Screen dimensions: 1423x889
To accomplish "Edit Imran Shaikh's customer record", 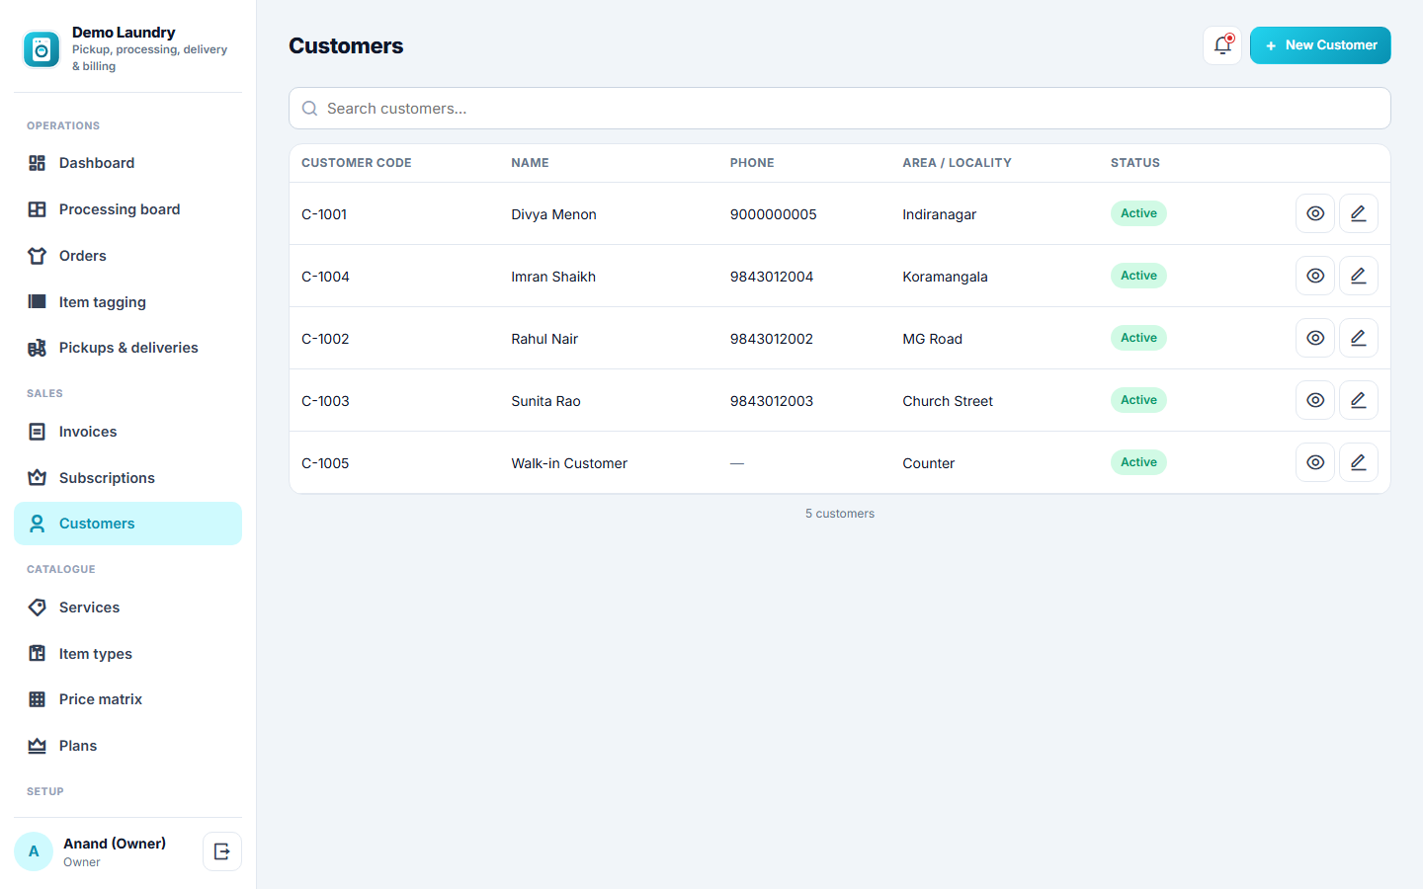I will coord(1359,276).
